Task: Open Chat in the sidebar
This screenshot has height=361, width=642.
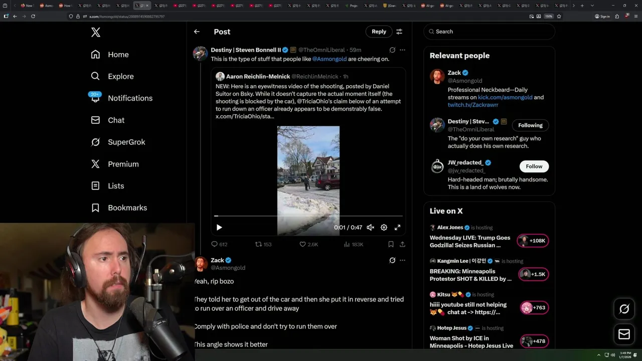Action: coord(107,120)
